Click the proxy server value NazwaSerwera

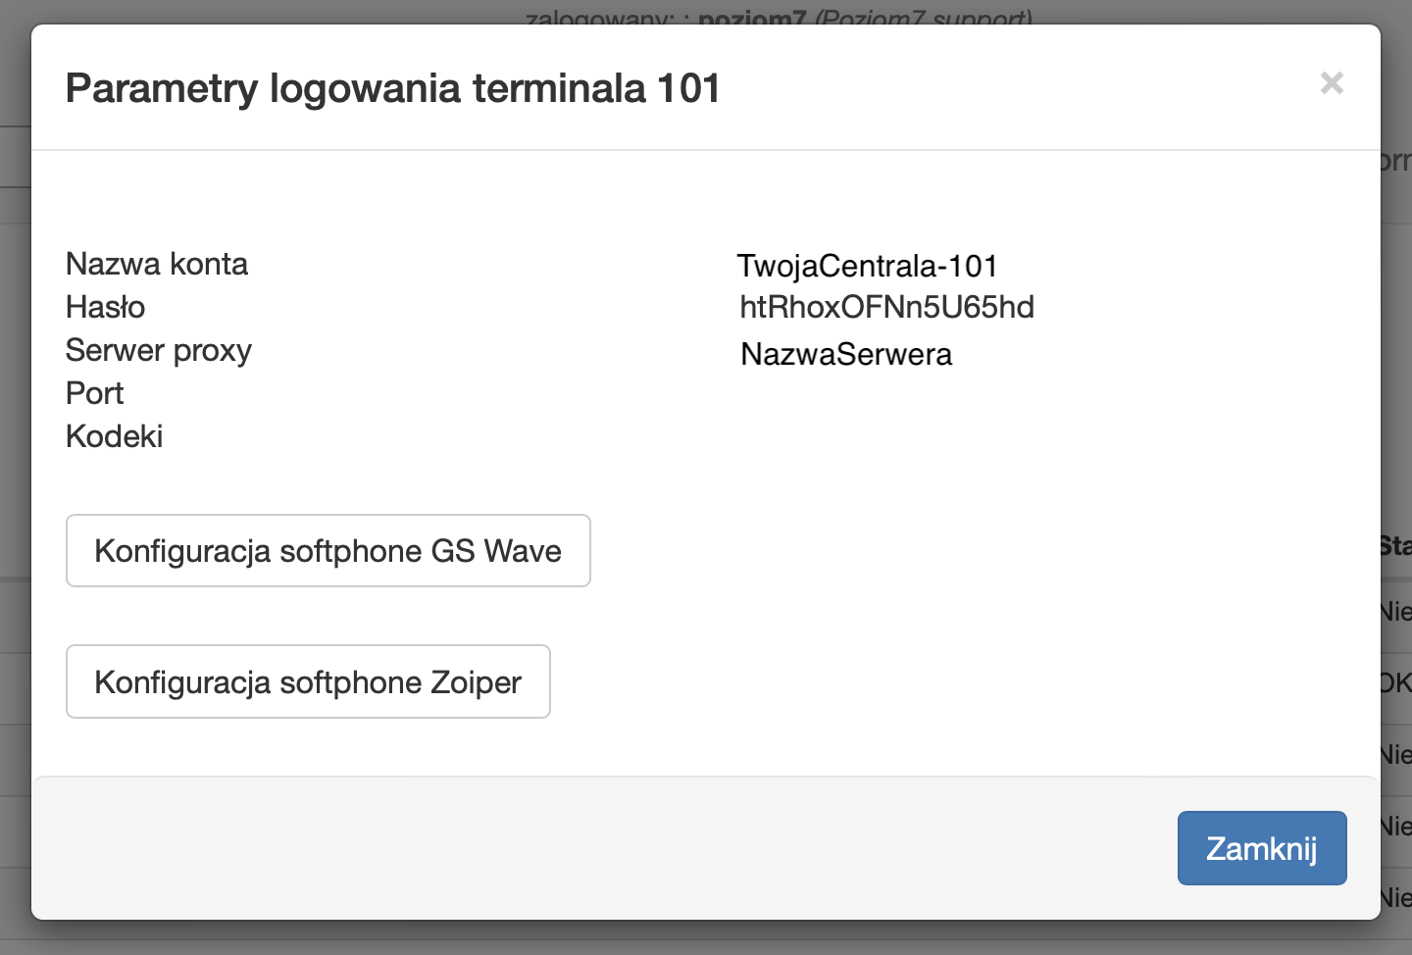coord(846,354)
